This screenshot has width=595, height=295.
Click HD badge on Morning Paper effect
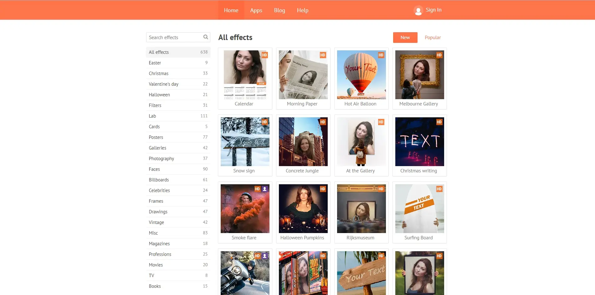coord(323,55)
